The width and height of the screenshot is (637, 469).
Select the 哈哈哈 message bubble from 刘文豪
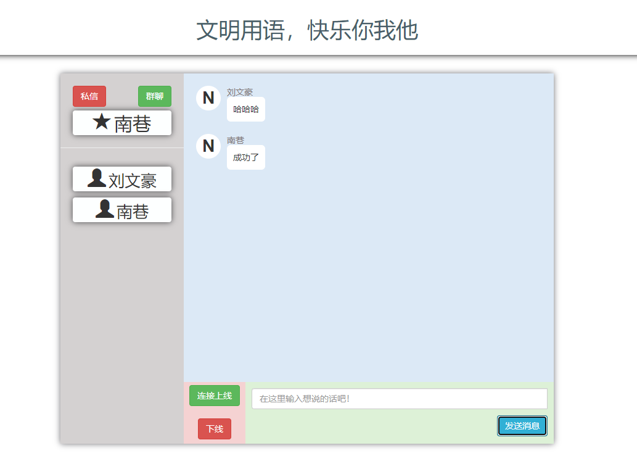pyautogui.click(x=245, y=109)
